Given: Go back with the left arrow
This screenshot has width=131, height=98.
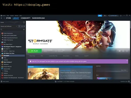Looking at the screenshot, I should tap(1, 18).
